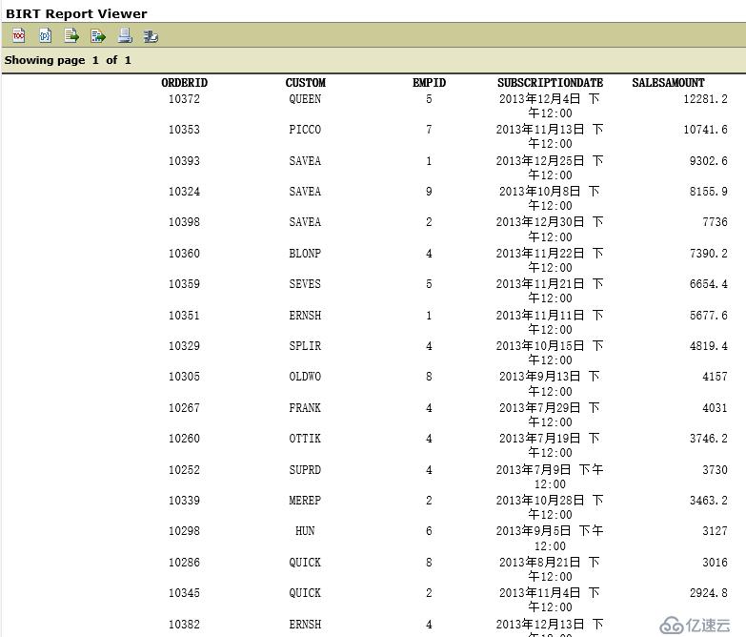Select order ID 10360
This screenshot has height=637, width=746.
point(184,254)
